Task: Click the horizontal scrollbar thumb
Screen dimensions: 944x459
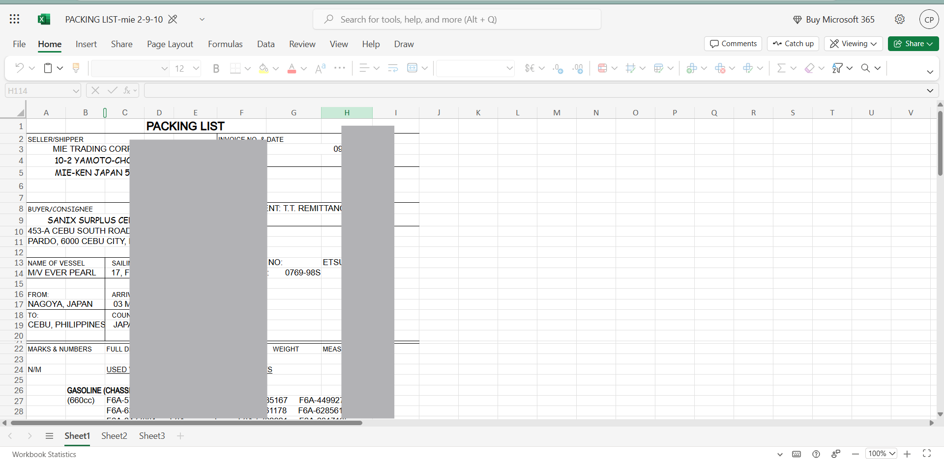Action: 186,423
